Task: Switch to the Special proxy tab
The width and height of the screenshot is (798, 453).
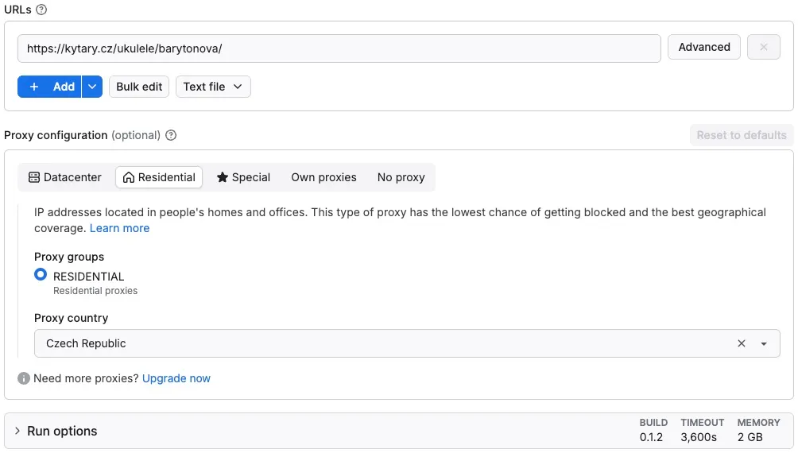Action: click(243, 177)
